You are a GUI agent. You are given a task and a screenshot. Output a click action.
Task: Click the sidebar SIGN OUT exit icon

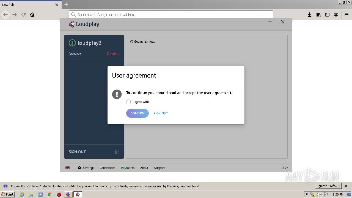coord(117,152)
